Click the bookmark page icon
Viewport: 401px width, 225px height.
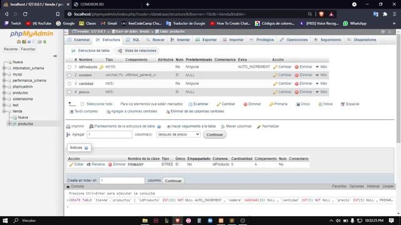pos(58,14)
